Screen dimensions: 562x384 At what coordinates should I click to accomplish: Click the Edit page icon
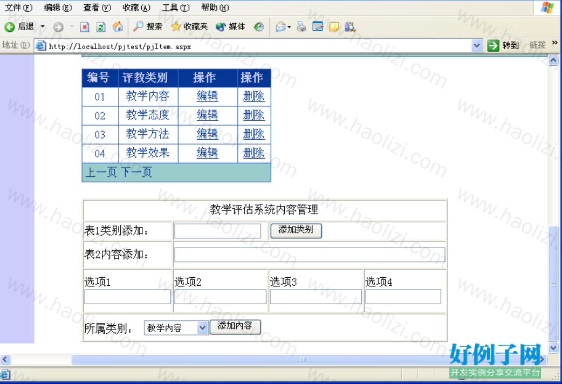pos(318,26)
